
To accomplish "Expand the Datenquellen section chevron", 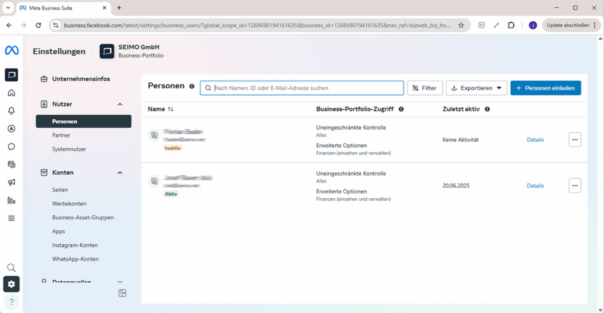I will (120, 281).
